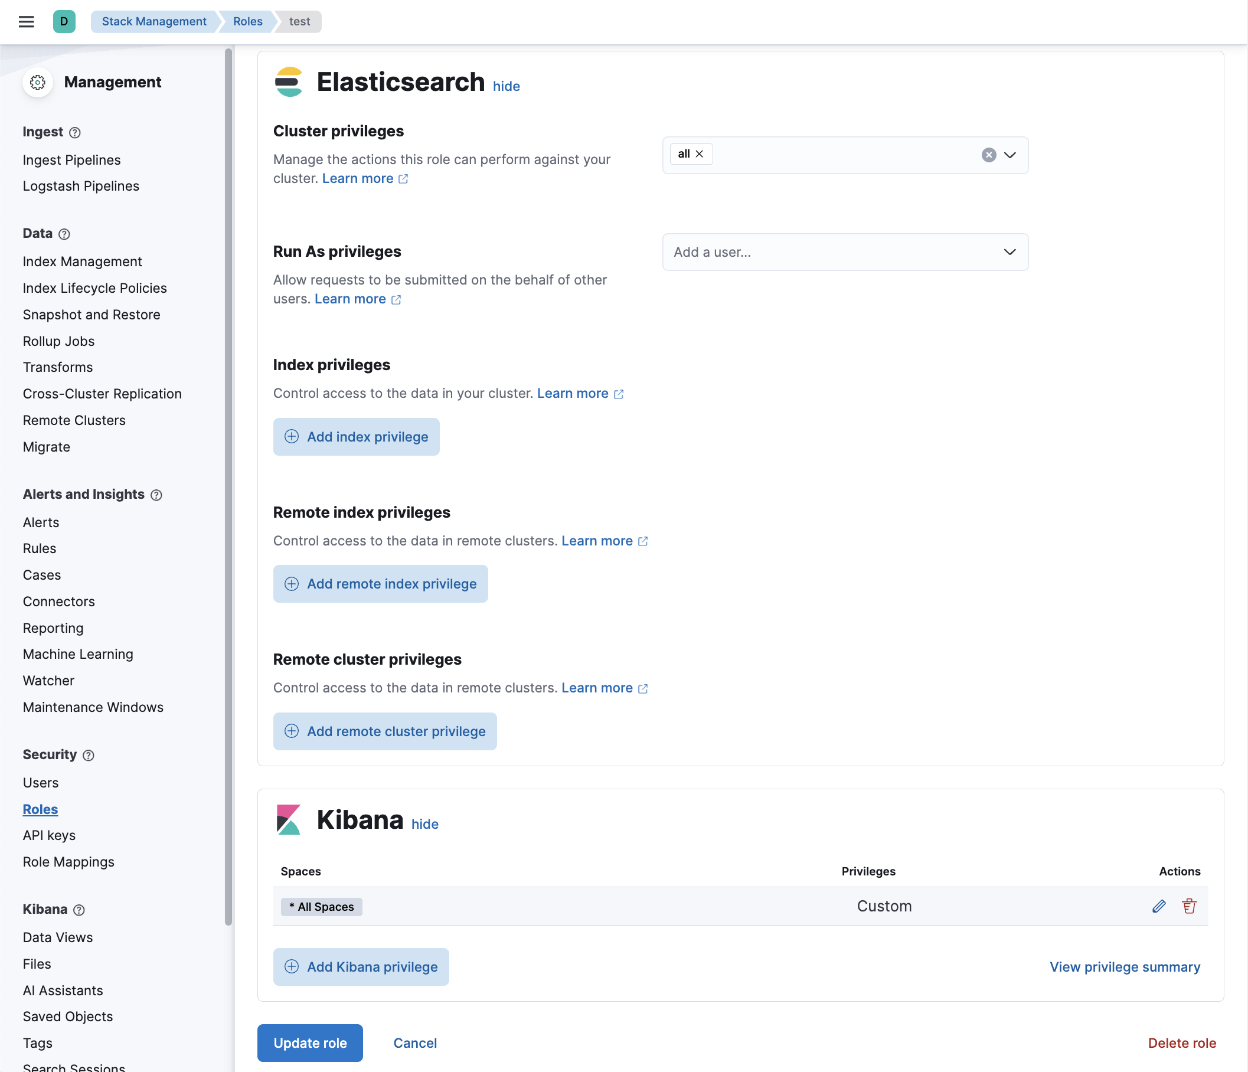Screen dimensions: 1248x1072
Task: Delete this role
Action: click(x=1182, y=1043)
